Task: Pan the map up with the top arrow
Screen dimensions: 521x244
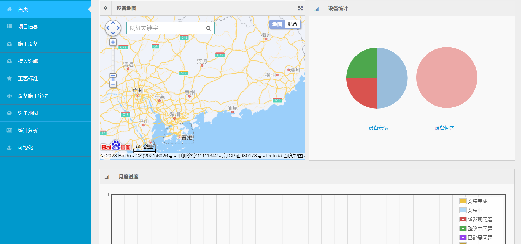Action: pyautogui.click(x=113, y=23)
